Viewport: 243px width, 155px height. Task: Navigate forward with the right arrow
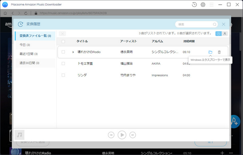[x=19, y=13]
